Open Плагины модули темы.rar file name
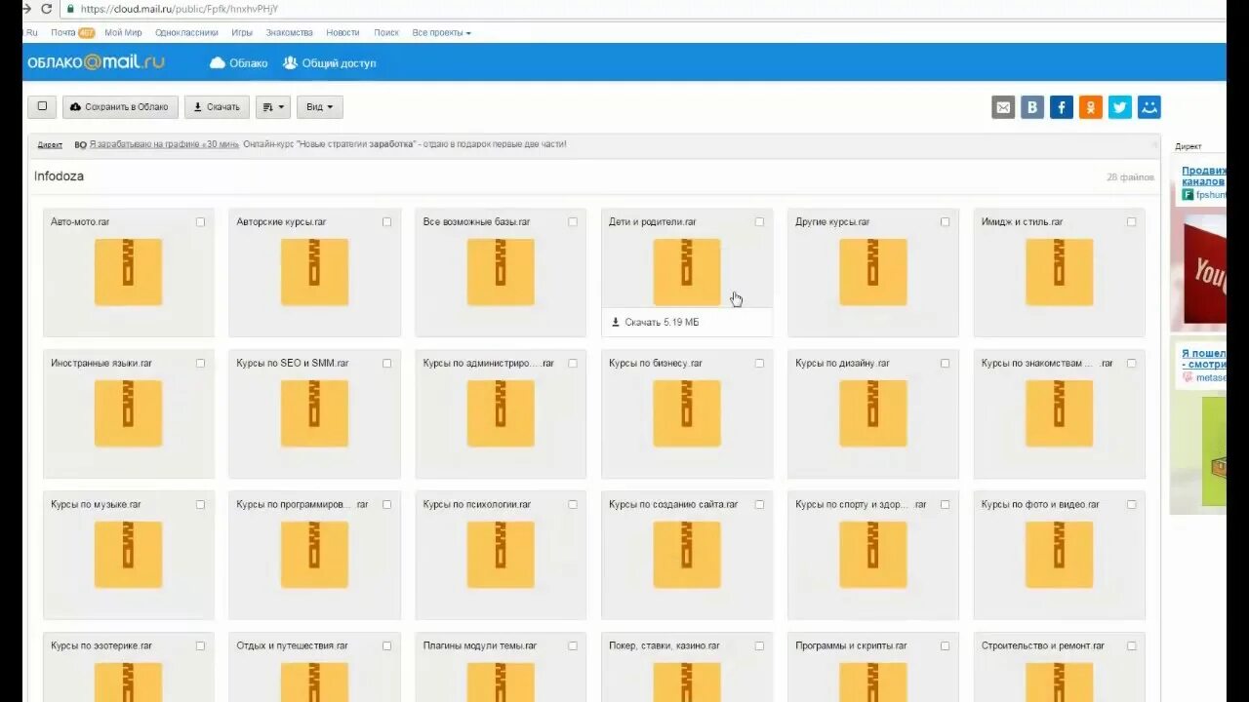1249x702 pixels. coord(480,645)
